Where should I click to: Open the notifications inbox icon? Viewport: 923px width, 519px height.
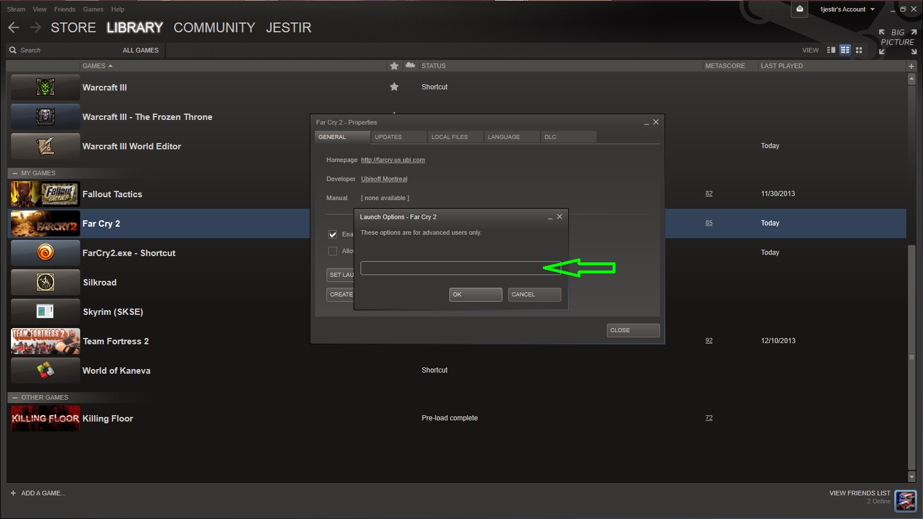point(800,9)
